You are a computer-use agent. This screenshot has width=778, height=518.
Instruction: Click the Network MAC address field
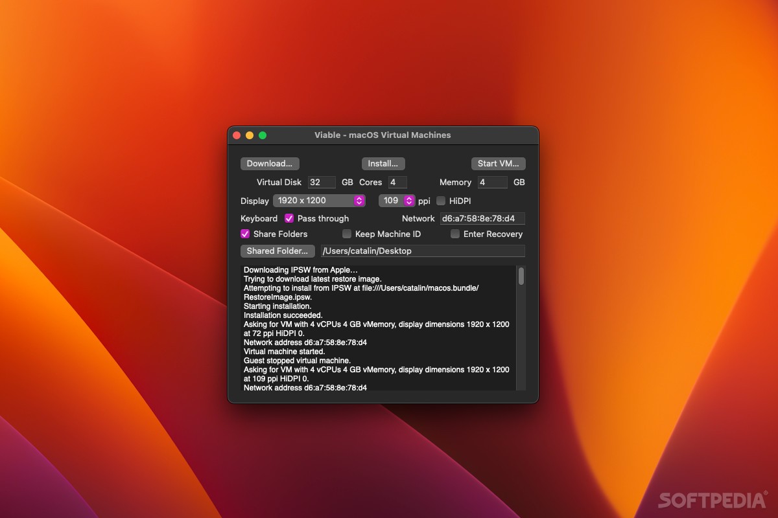[x=482, y=219]
